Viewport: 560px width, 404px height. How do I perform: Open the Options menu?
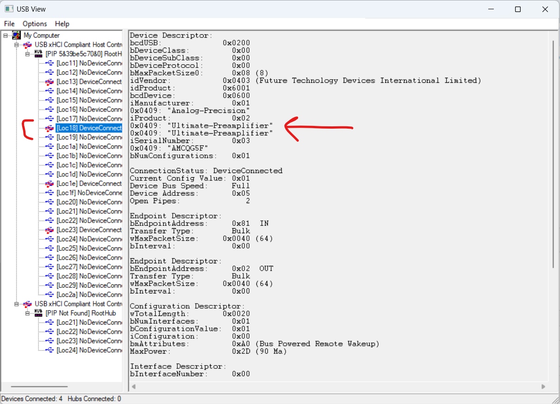tap(35, 24)
